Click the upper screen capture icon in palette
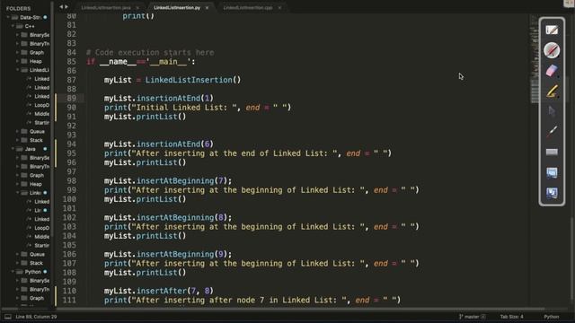The height and width of the screenshot is (323, 575). click(x=552, y=172)
